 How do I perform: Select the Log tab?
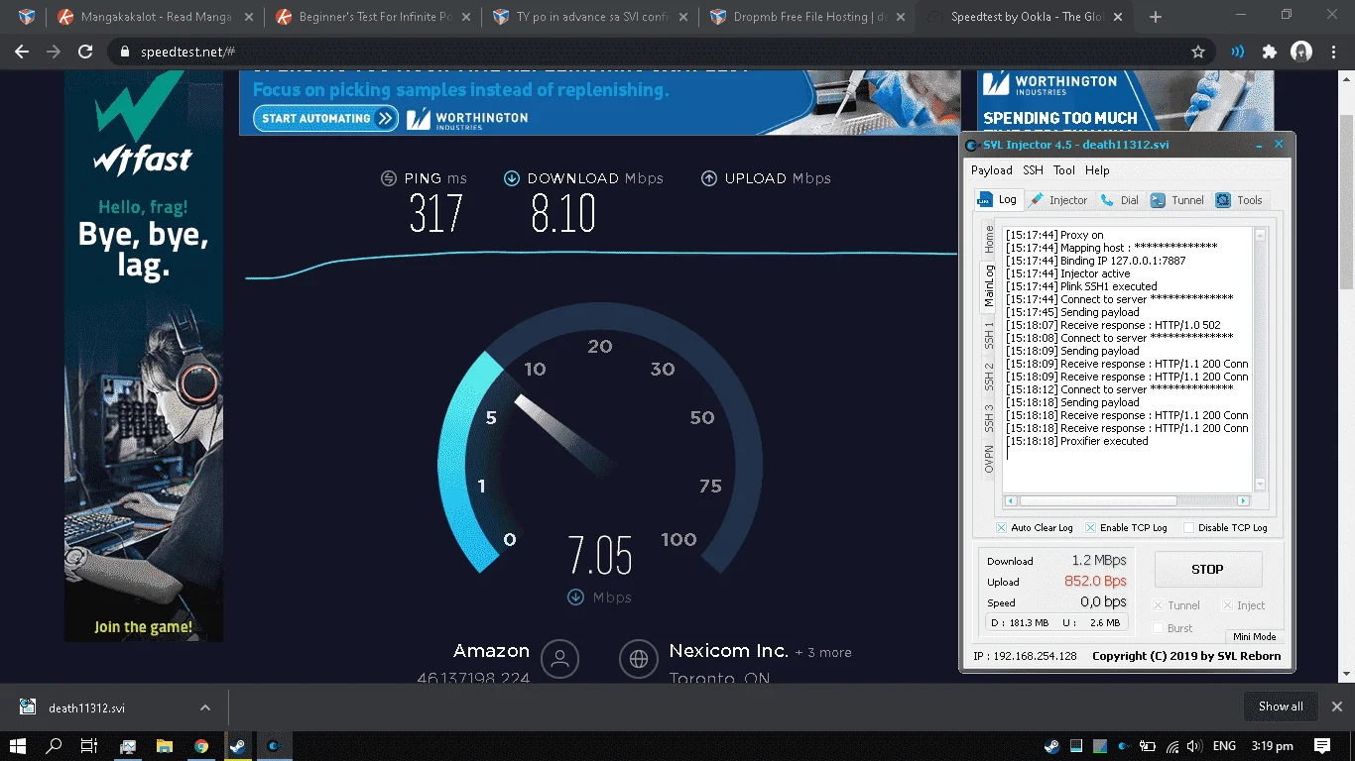pyautogui.click(x=998, y=199)
